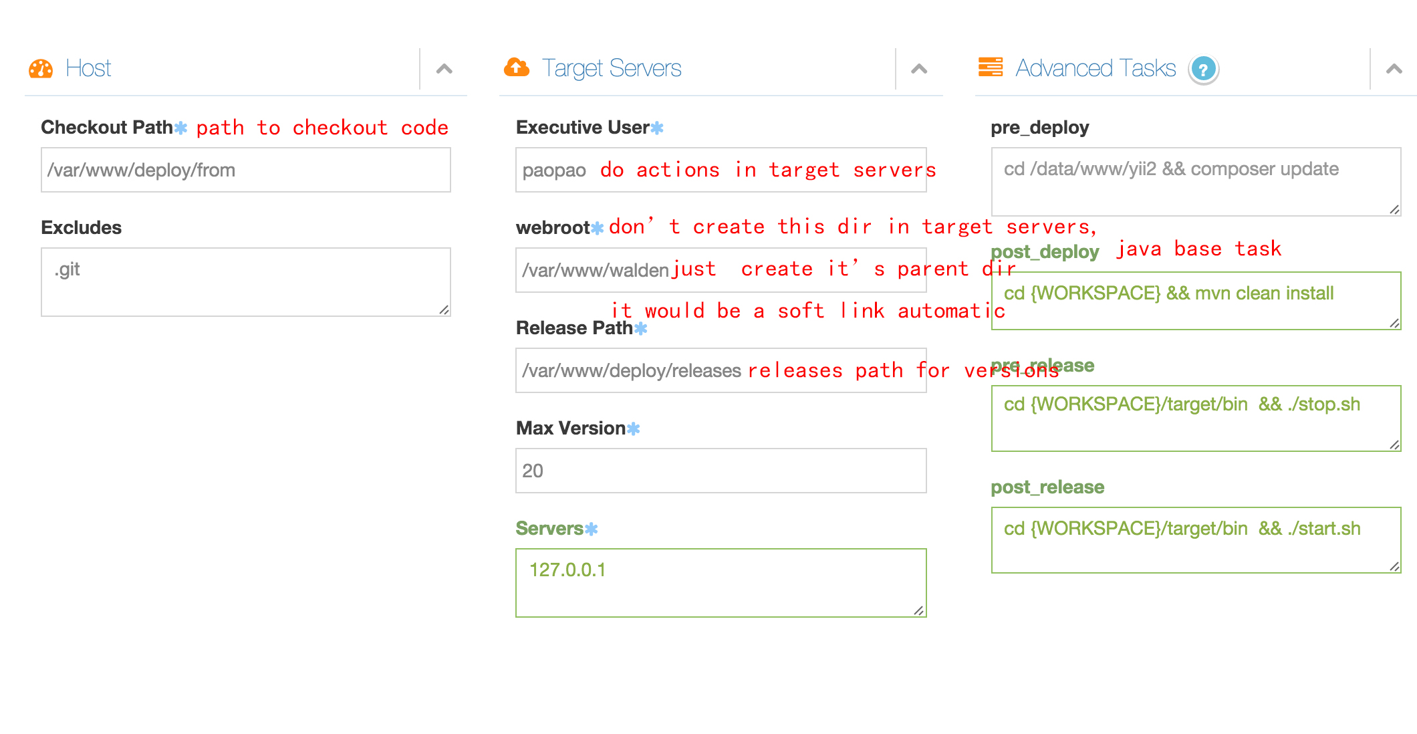Collapse the Advanced Tasks panel chevron
This screenshot has height=734, width=1417.
[1394, 69]
